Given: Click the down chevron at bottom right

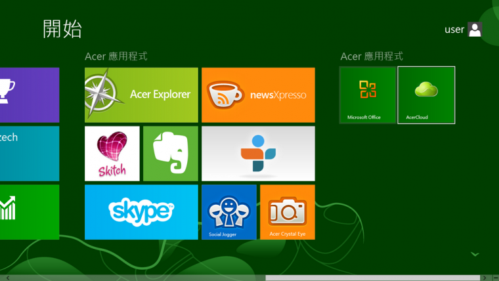Looking at the screenshot, I should (x=475, y=254).
